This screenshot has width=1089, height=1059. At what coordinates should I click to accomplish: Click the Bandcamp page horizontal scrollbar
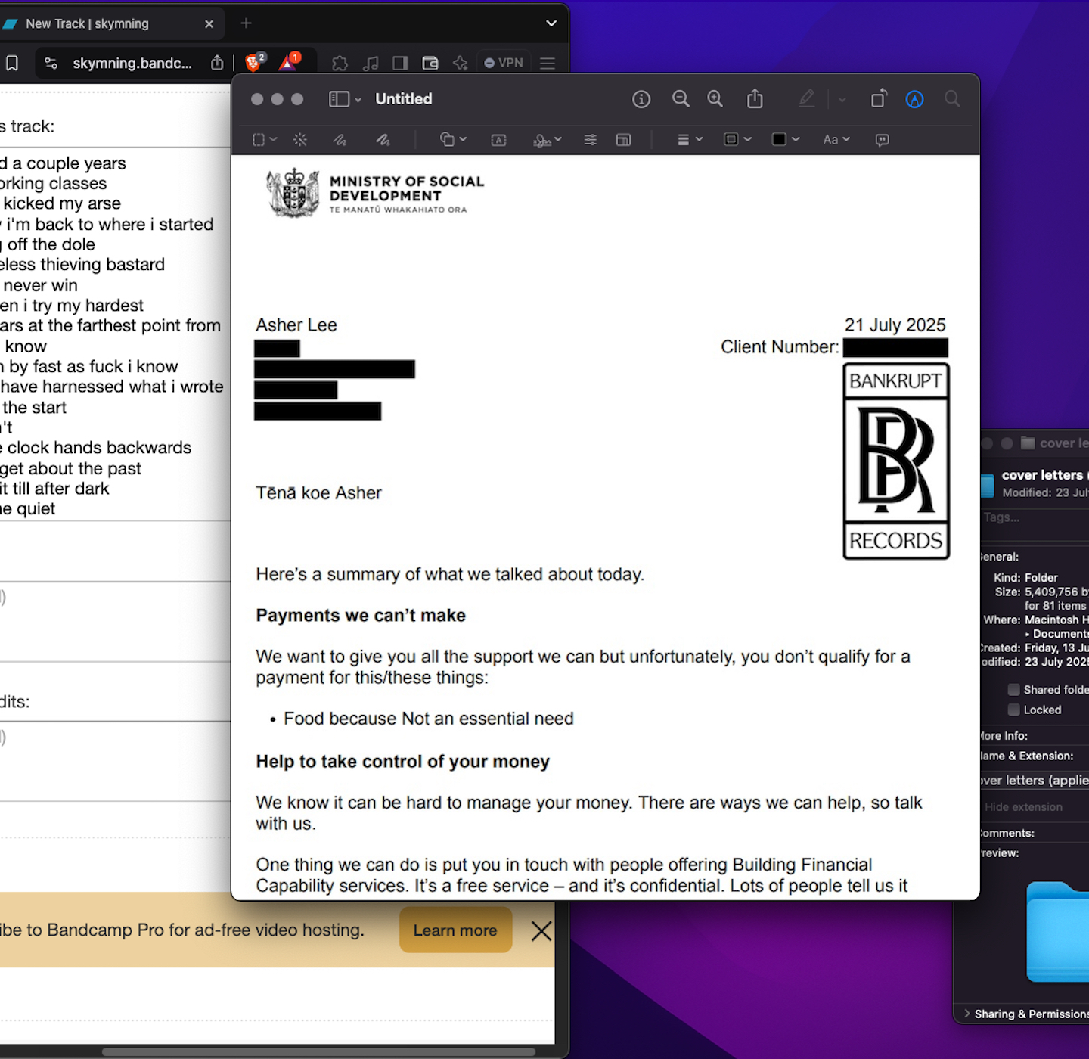318,1051
